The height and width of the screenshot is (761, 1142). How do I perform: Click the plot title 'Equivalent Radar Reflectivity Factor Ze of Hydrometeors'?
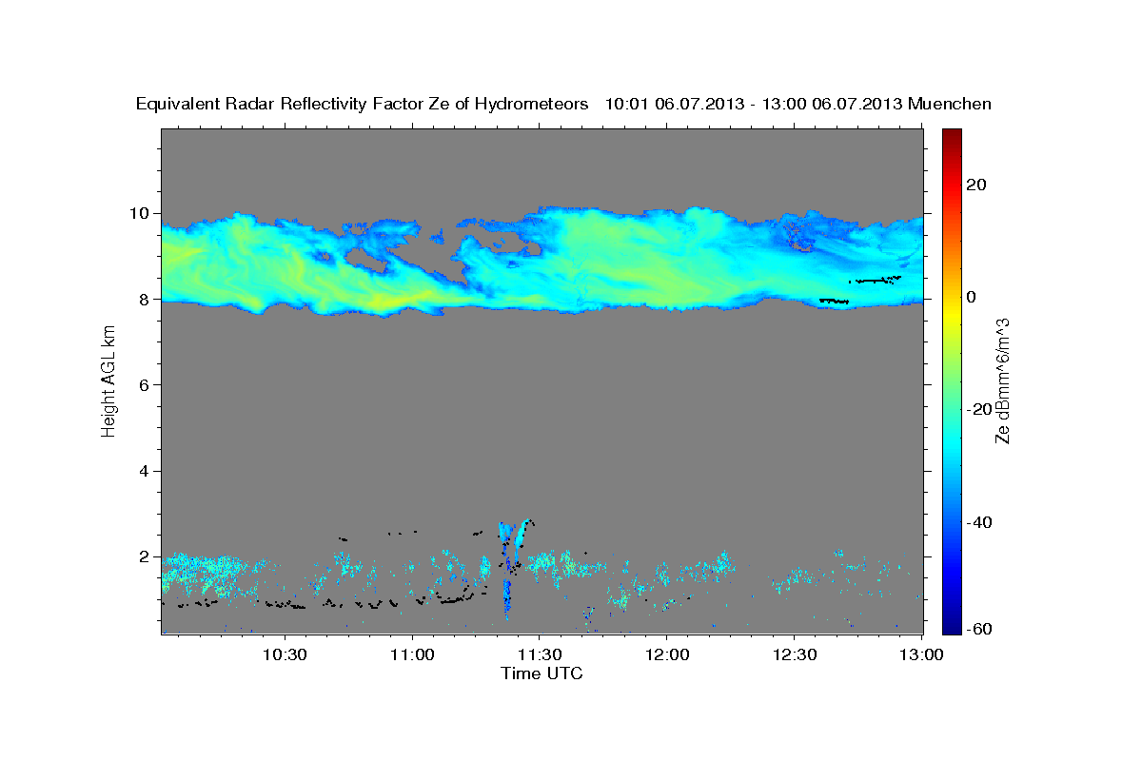coord(363,104)
